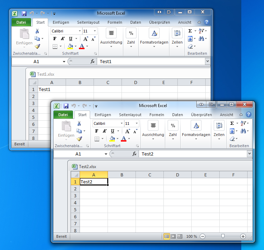Click the Cut scissors icon in Test1 window
The image size is (264, 250).
click(37, 31)
